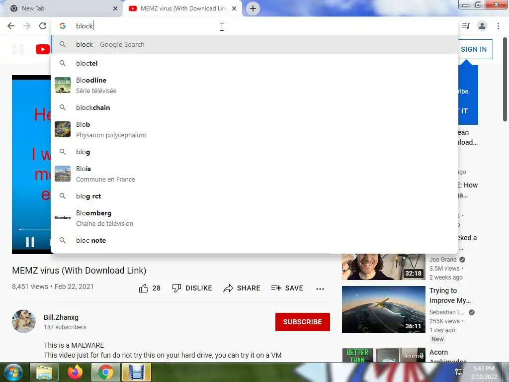Click the DISLIKE thumbs-down button
The height and width of the screenshot is (382, 509).
[x=192, y=288]
